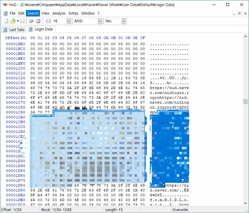Click the icon on Last Tabs tab
The image size is (249, 213).
[x=5, y=30]
